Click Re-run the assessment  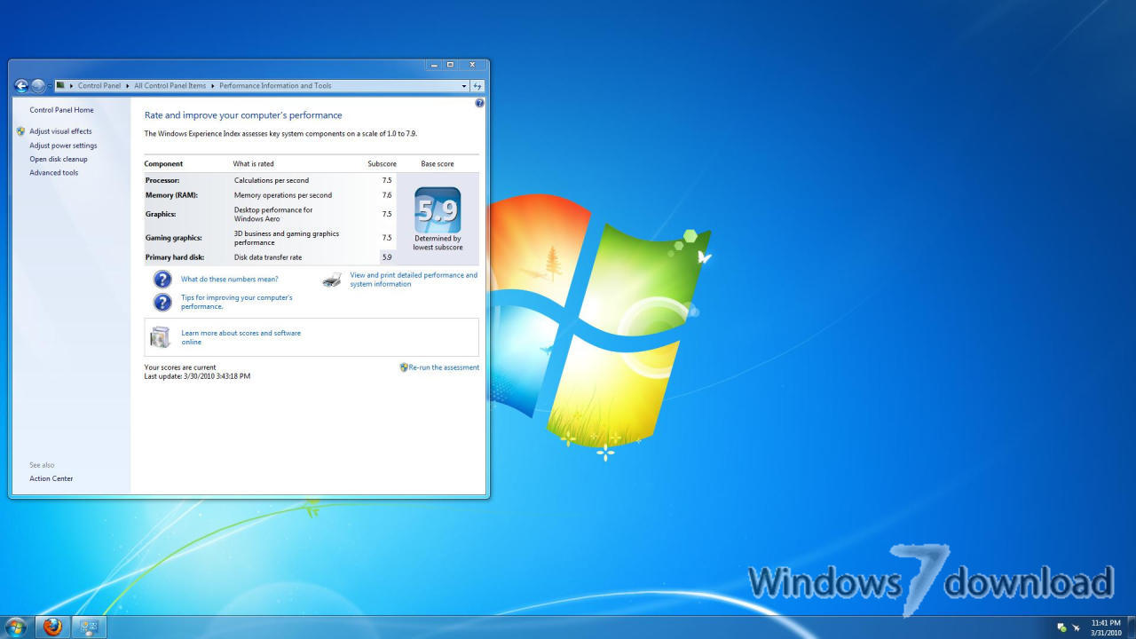(444, 367)
